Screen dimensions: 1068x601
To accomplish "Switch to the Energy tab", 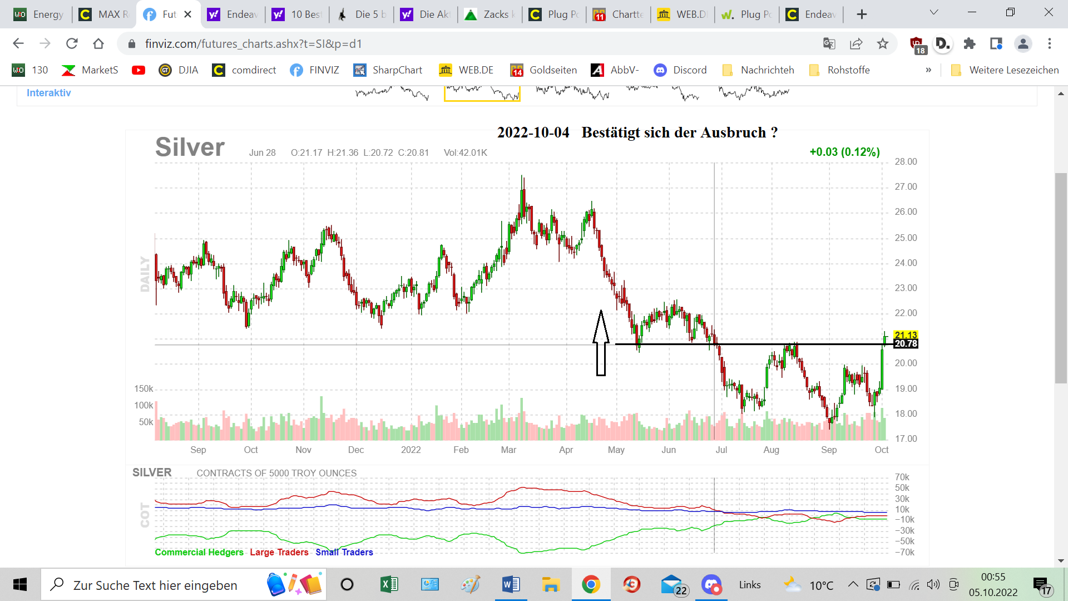I will point(39,14).
